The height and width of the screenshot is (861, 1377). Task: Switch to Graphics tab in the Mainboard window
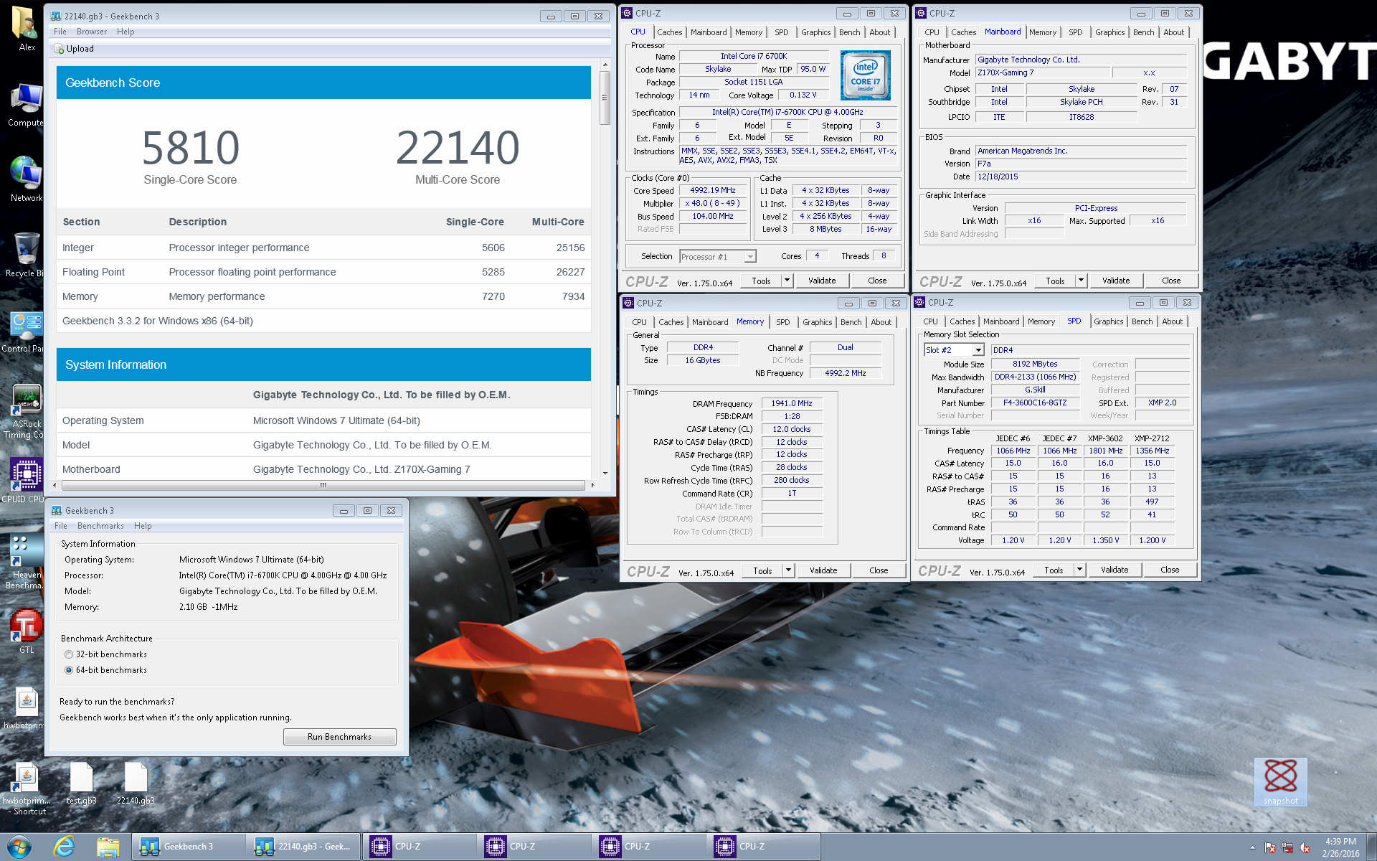(x=1109, y=32)
